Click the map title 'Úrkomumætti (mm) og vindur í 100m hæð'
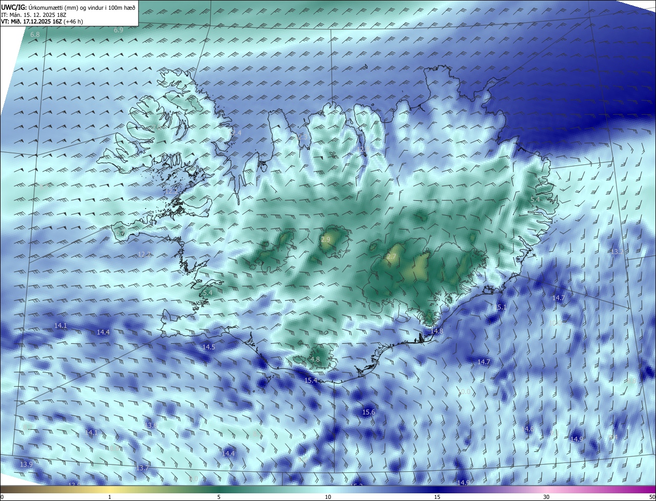This screenshot has height=501, width=656. (x=82, y=8)
